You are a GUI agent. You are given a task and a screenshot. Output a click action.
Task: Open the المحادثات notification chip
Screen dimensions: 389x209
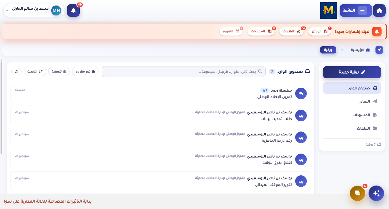click(x=261, y=31)
